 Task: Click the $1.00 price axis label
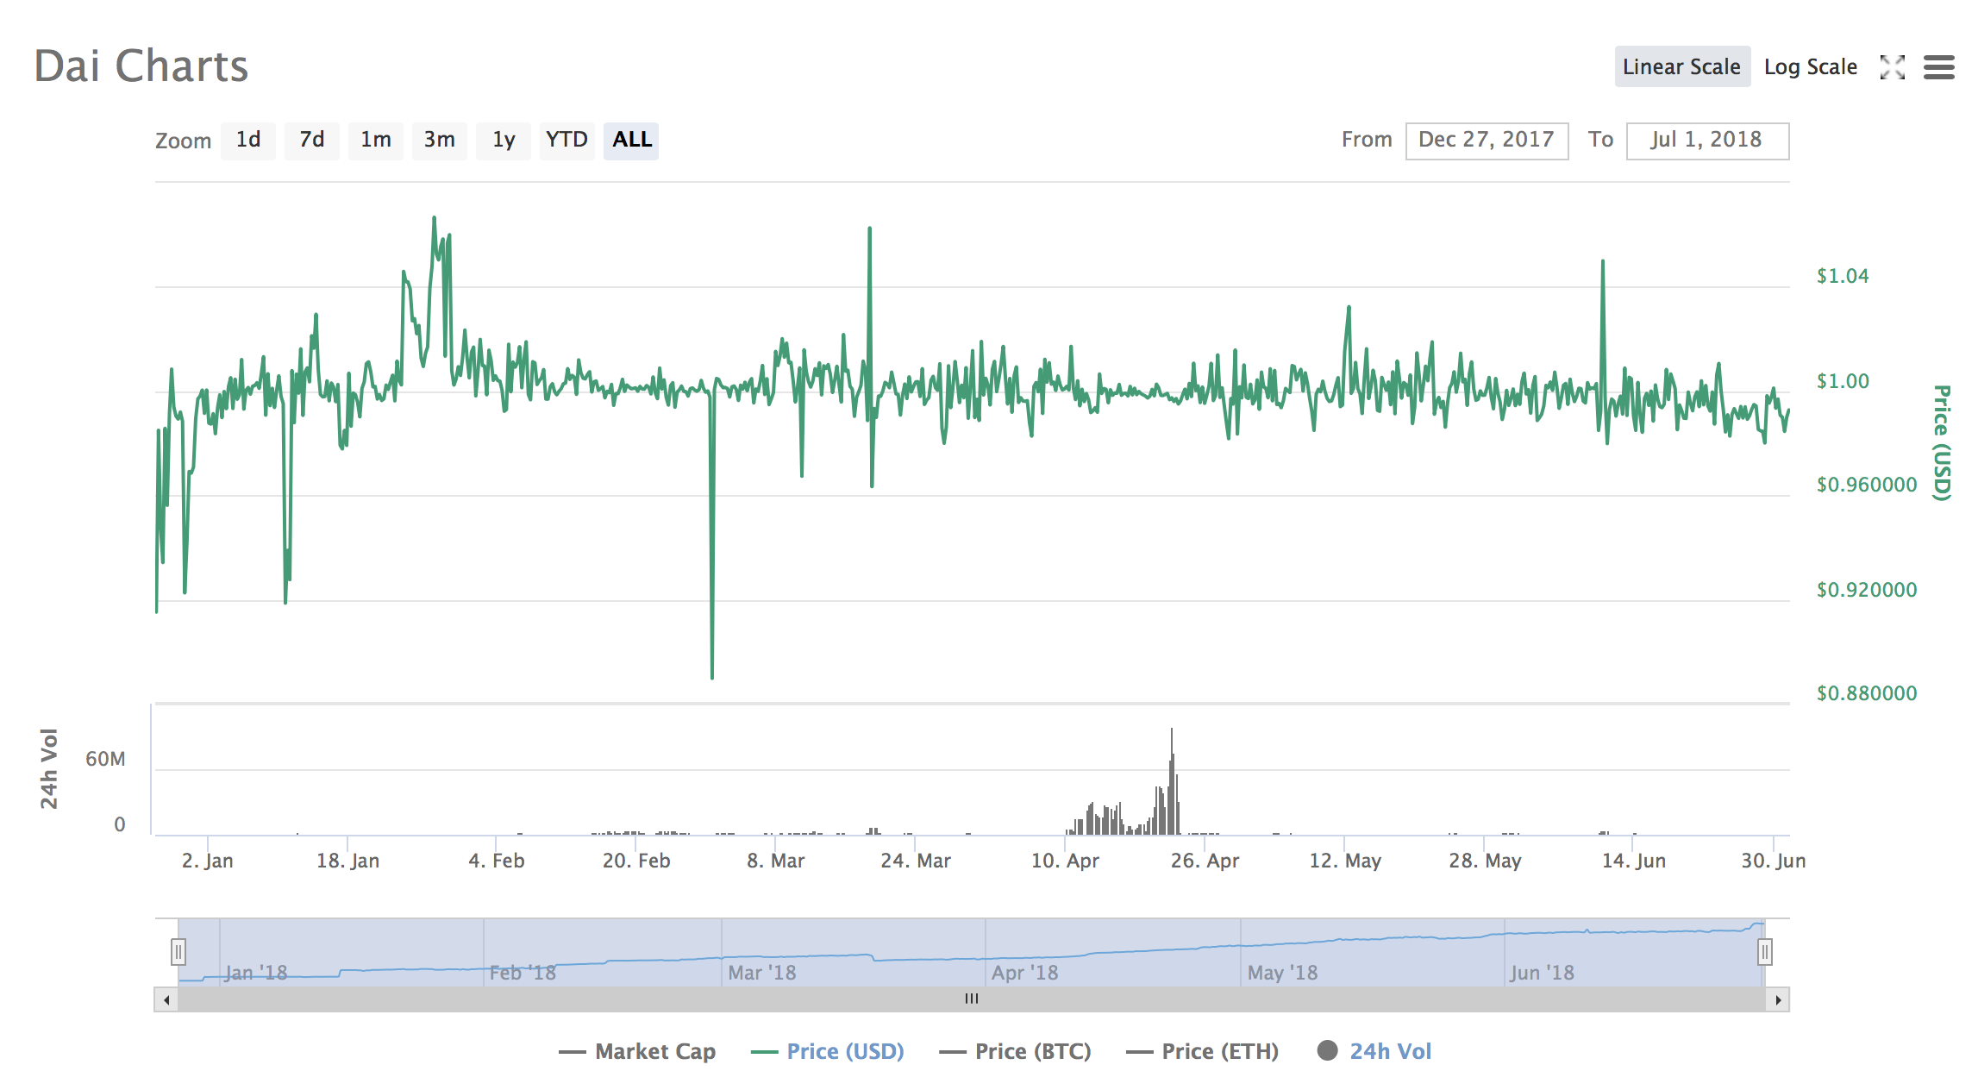[1843, 381]
